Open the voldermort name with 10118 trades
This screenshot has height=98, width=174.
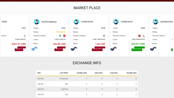[x=87, y=22]
